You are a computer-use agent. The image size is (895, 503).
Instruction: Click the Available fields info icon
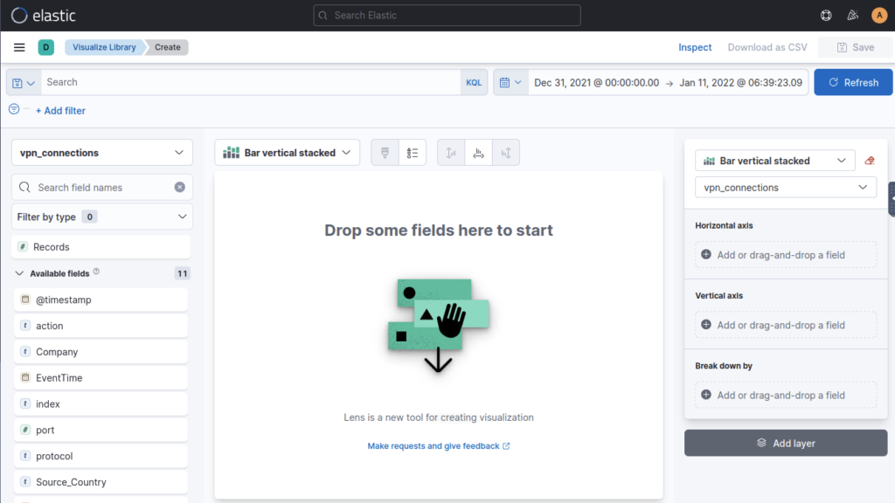pos(96,272)
